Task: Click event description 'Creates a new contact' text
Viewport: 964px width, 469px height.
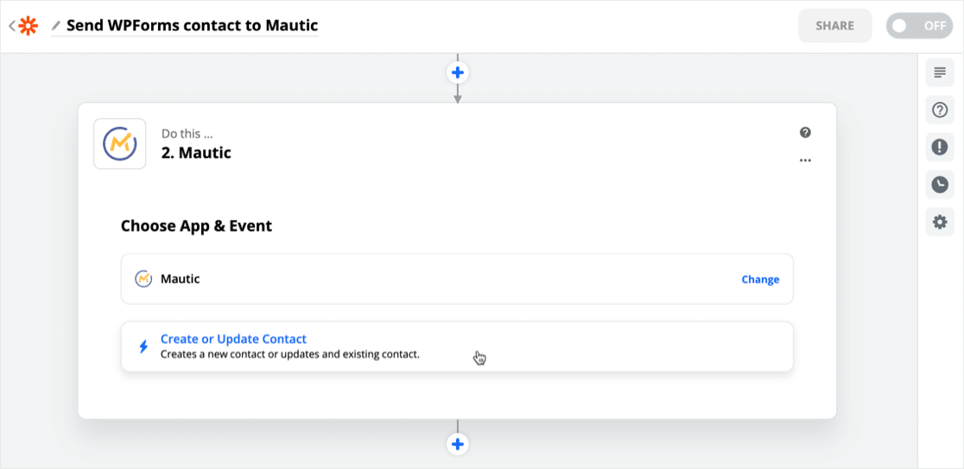Action: pos(289,354)
